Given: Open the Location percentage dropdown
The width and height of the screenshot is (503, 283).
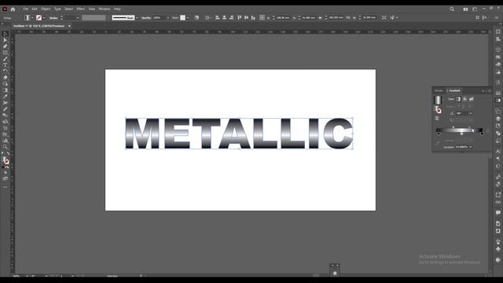Looking at the screenshot, I should (471, 147).
